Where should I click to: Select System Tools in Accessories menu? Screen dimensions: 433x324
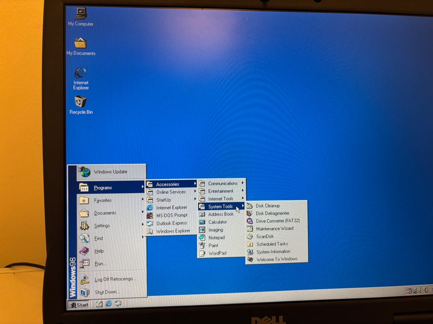coord(221,206)
